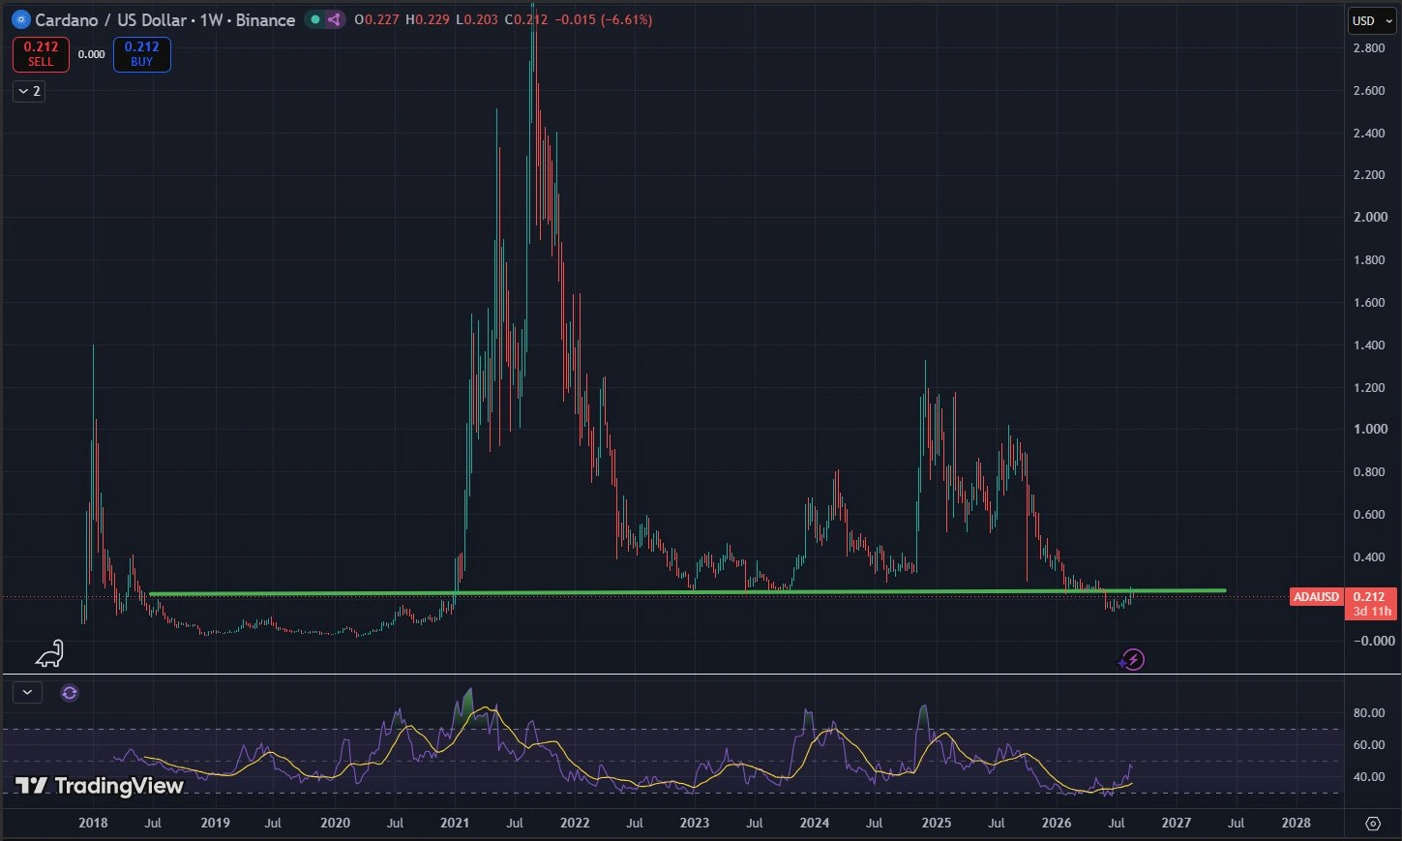Click the blue 0.212 BUY button

(142, 54)
